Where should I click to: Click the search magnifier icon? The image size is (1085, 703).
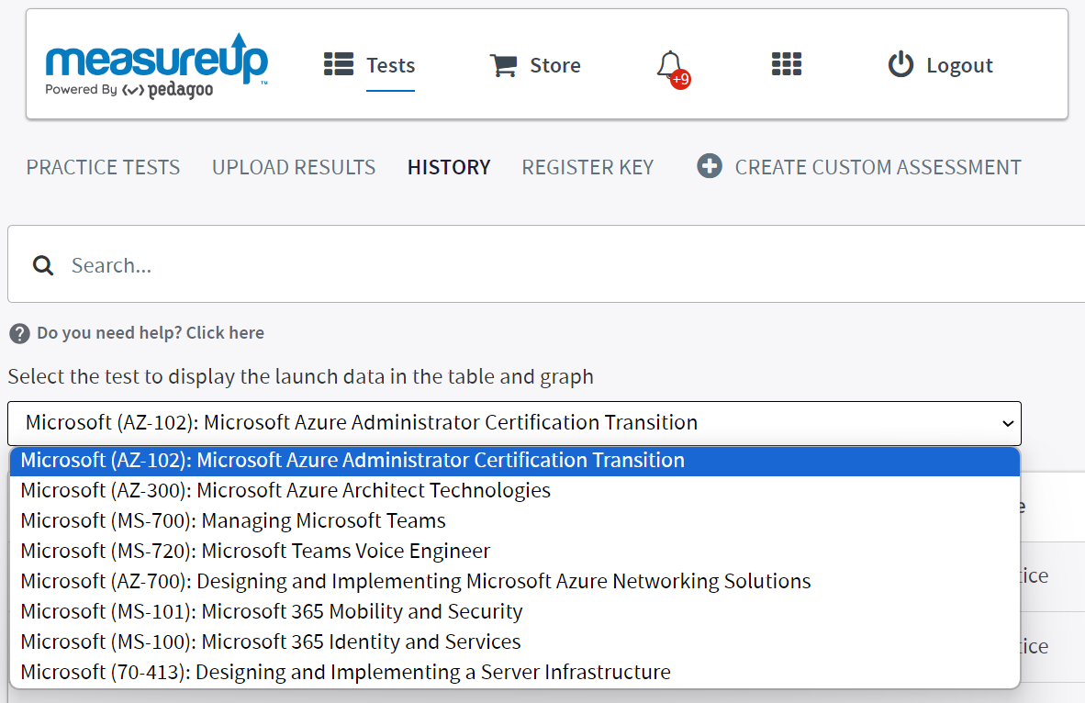[43, 265]
